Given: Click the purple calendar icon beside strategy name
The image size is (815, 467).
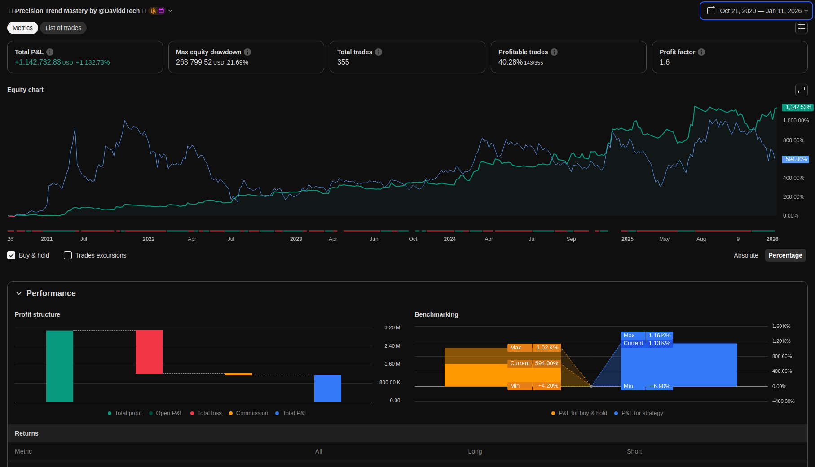Looking at the screenshot, I should click(161, 11).
